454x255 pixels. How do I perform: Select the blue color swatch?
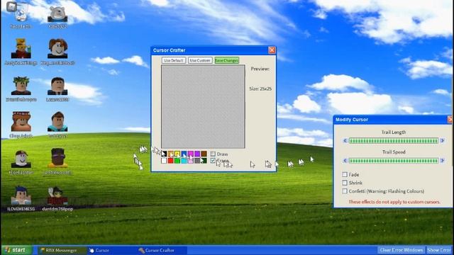click(x=184, y=154)
